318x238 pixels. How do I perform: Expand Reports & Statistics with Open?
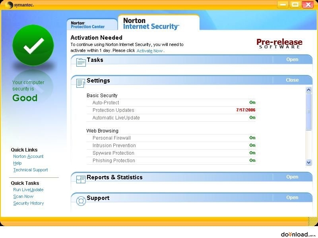point(292,177)
